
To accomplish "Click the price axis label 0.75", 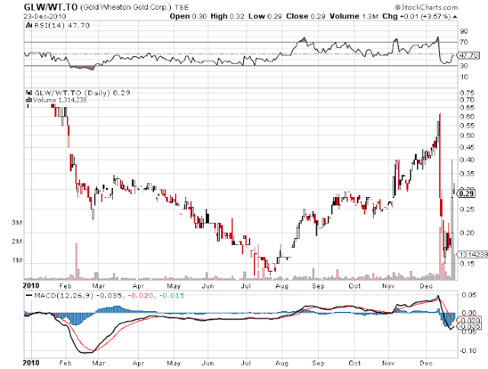I will coord(467,93).
